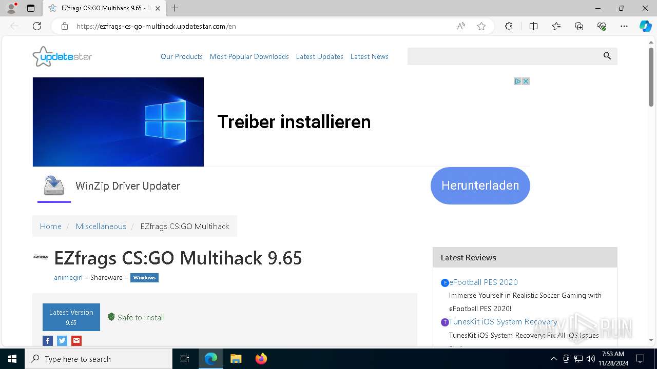Screen dimensions: 657x369
Task: Share page via email icon
Action: tap(76, 341)
